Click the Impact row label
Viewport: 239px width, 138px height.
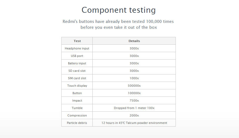pos(77,101)
